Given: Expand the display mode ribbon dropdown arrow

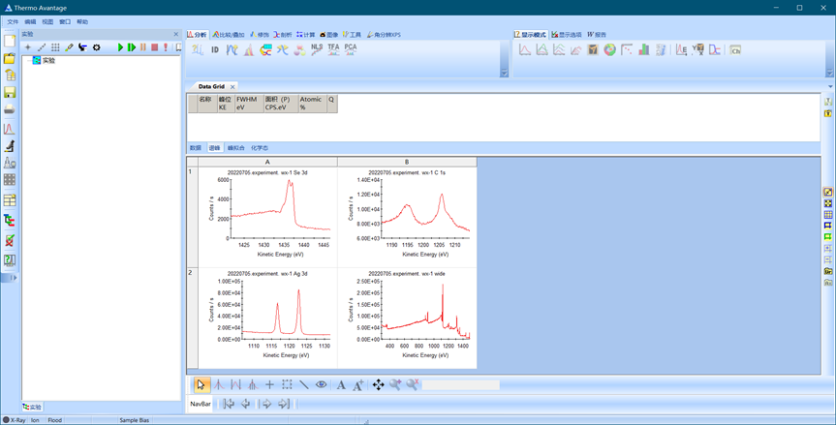Looking at the screenshot, I should point(829,73).
